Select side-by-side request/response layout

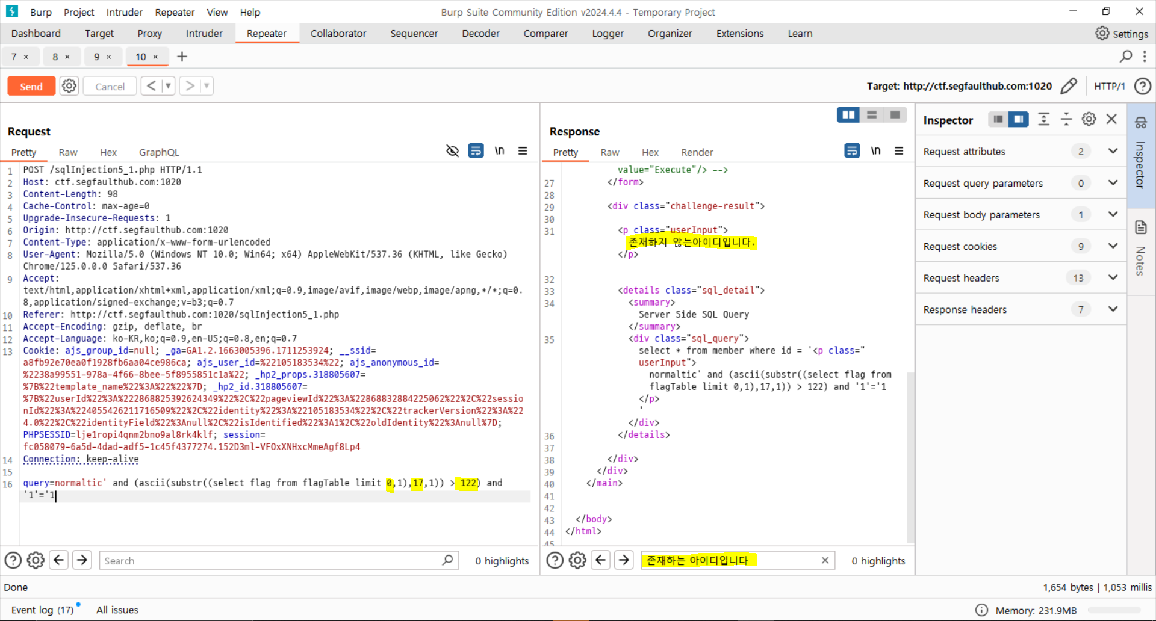848,115
